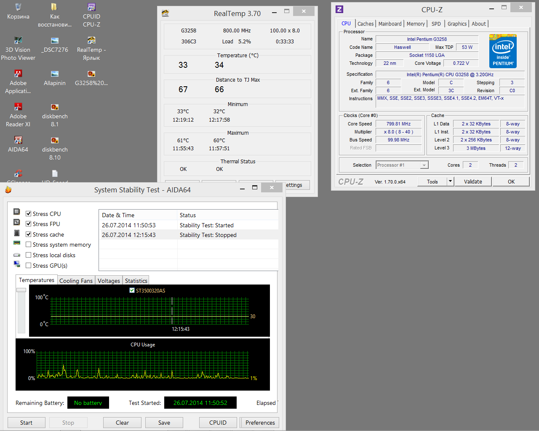539x431 pixels.
Task: Click the monitor icon beside Stress GPU(s)
Action: point(17,264)
